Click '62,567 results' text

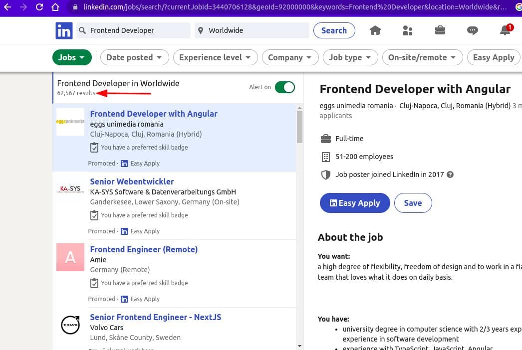(x=76, y=93)
